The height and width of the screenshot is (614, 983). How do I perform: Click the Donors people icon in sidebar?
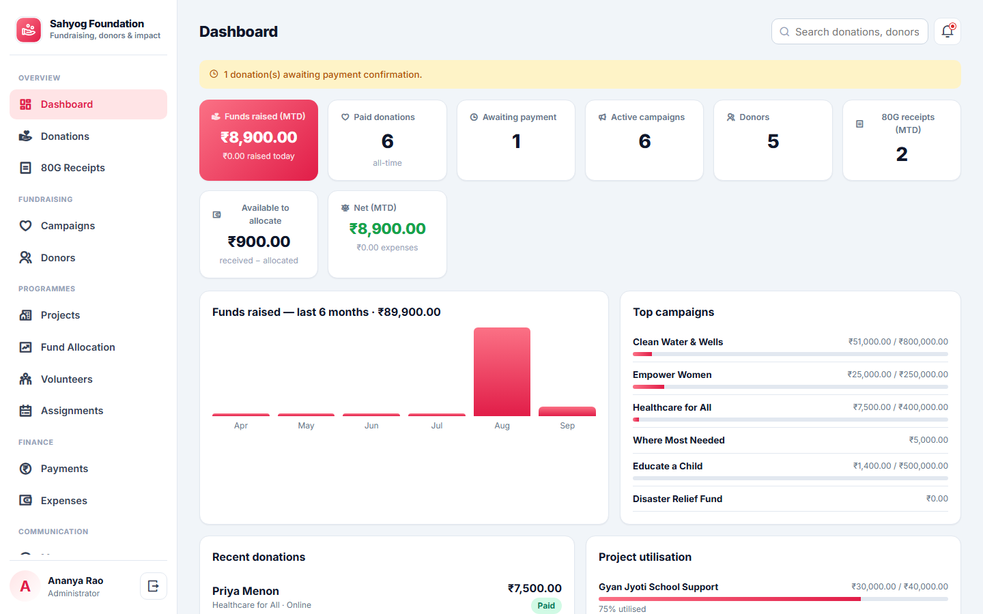coord(25,258)
